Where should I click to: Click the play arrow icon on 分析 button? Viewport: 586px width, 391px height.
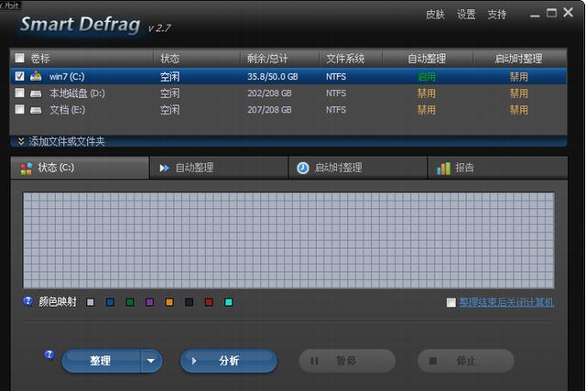[x=193, y=361]
